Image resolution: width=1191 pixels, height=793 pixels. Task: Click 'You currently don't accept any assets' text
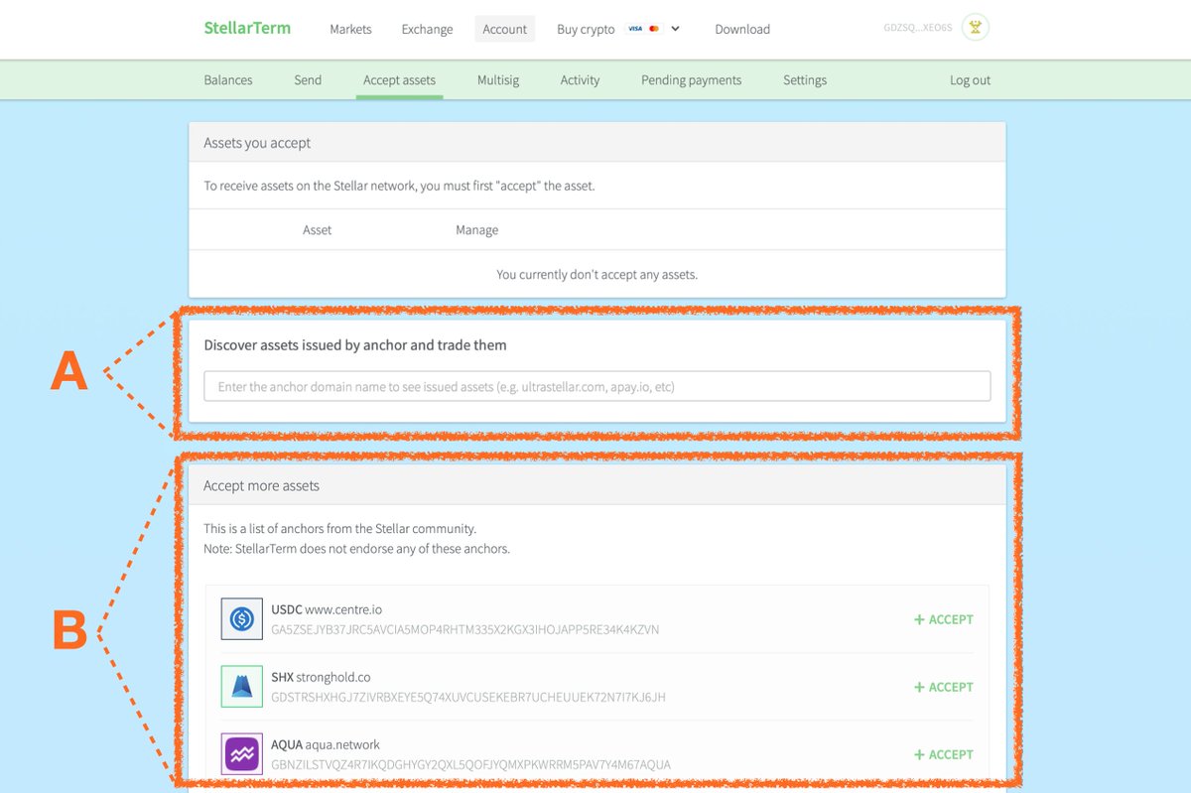tap(596, 274)
